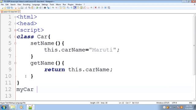Open the User Defined Language dialog icon

78,8
